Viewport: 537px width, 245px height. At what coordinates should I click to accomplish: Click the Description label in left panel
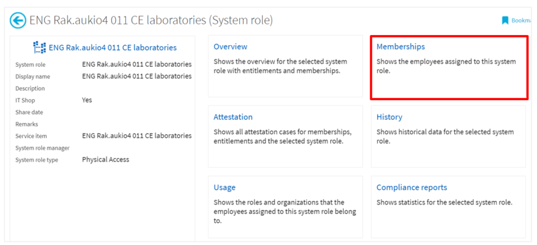click(30, 89)
